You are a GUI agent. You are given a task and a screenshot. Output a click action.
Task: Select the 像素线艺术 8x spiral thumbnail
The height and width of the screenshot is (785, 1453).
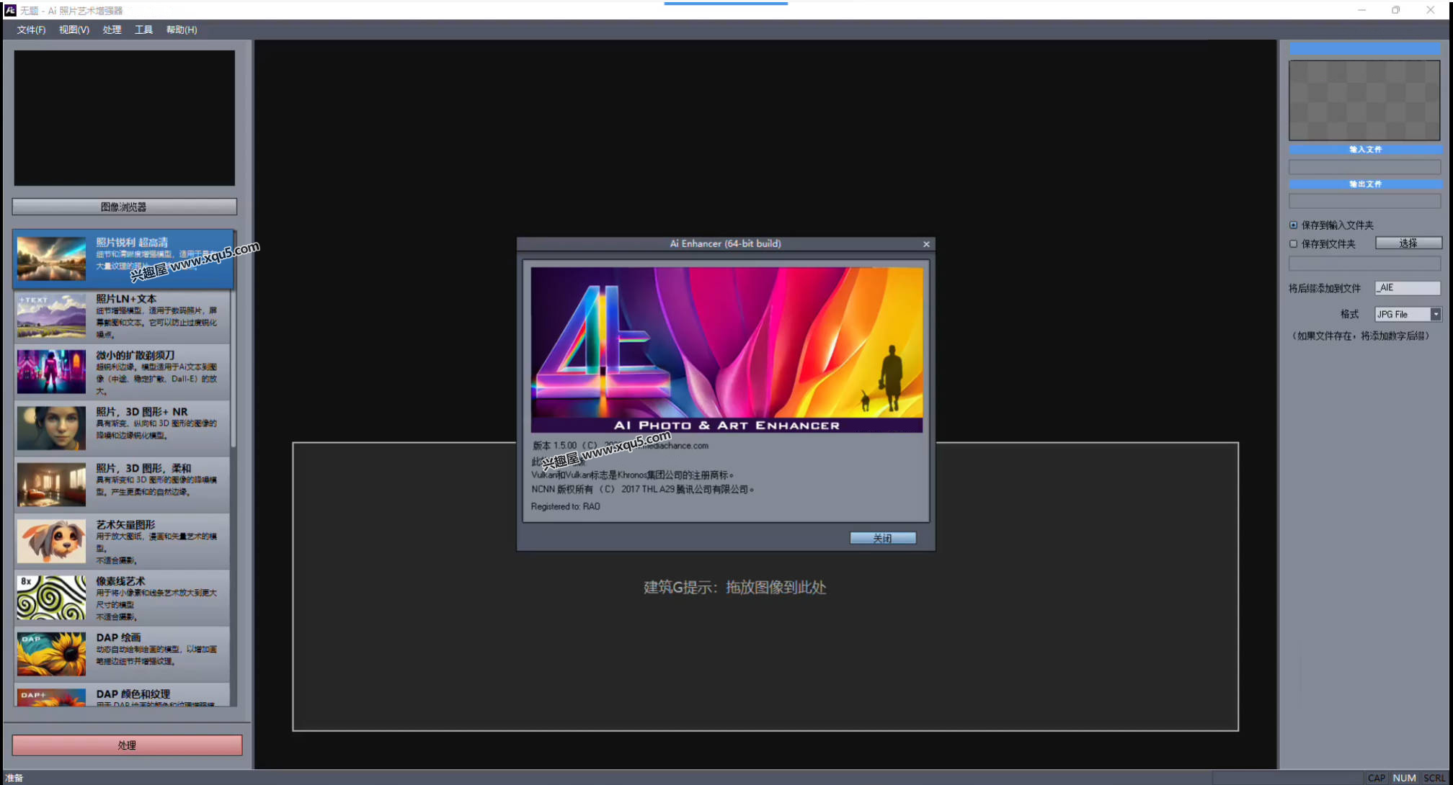point(51,597)
